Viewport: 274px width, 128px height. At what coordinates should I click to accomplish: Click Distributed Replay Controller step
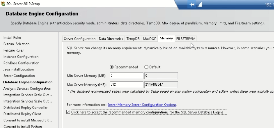tap(25, 107)
